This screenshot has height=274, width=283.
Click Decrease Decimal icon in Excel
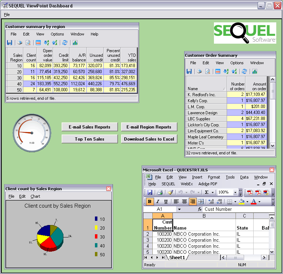(x=220, y=202)
